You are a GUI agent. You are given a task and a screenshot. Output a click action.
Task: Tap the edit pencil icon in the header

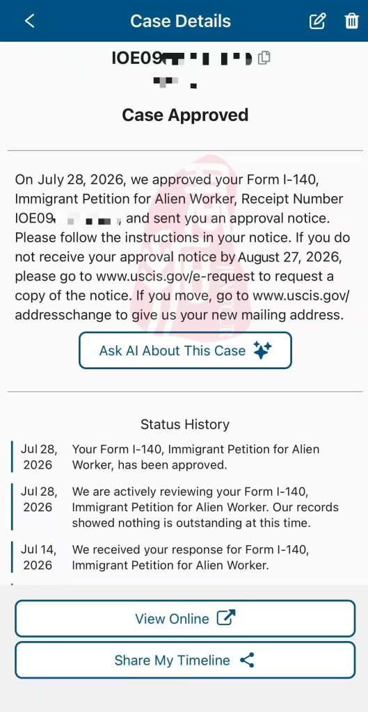pos(317,21)
